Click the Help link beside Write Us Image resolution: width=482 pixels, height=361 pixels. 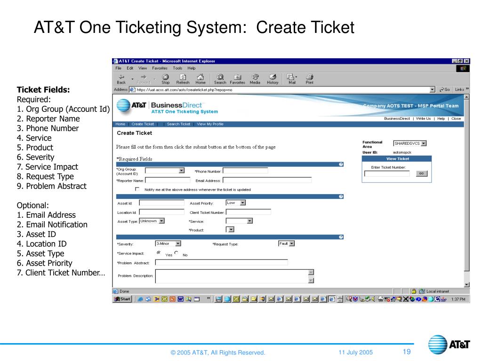441,118
